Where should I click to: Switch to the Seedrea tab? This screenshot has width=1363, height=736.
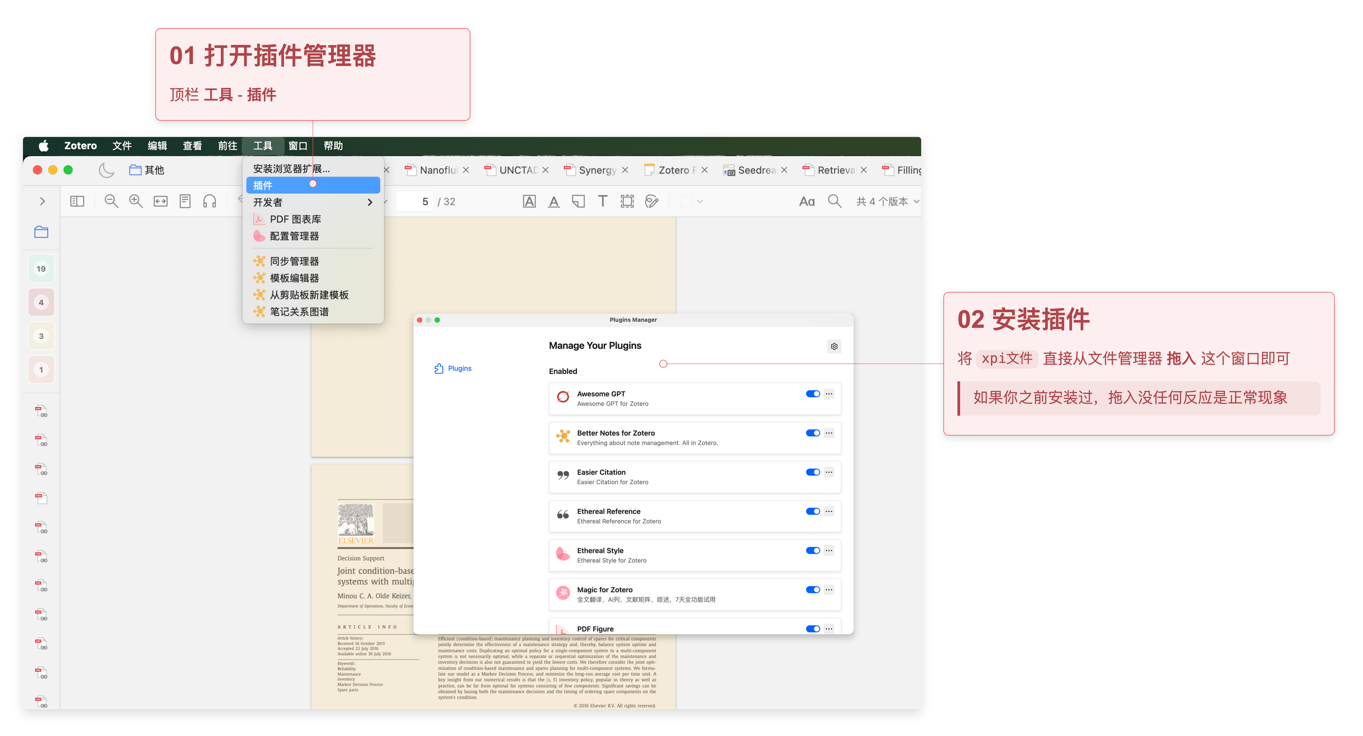[756, 170]
